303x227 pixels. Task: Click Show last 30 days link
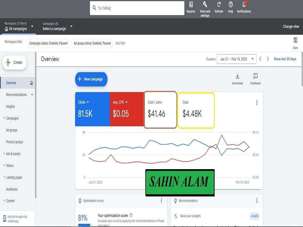pos(285,59)
